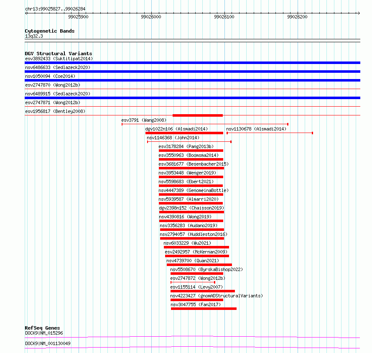Screen dimensions: 372x353
Task: Click the 99026100 ruler position
Action: pos(224,17)
